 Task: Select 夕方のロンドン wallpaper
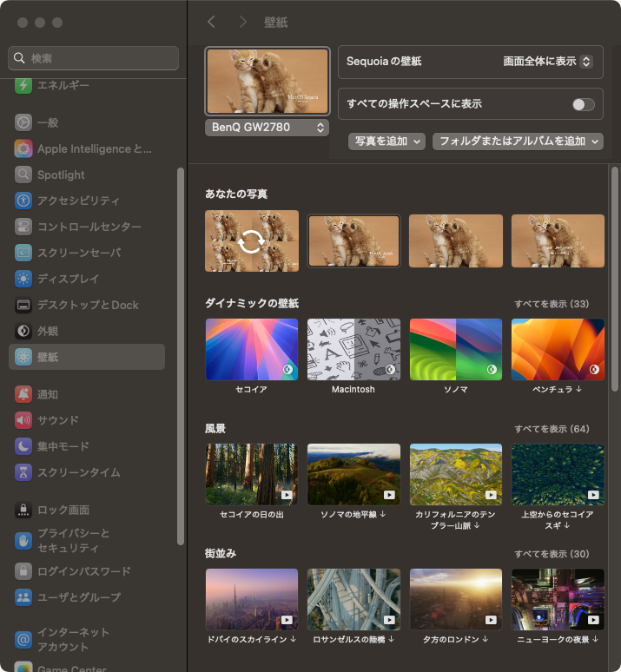pyautogui.click(x=456, y=600)
